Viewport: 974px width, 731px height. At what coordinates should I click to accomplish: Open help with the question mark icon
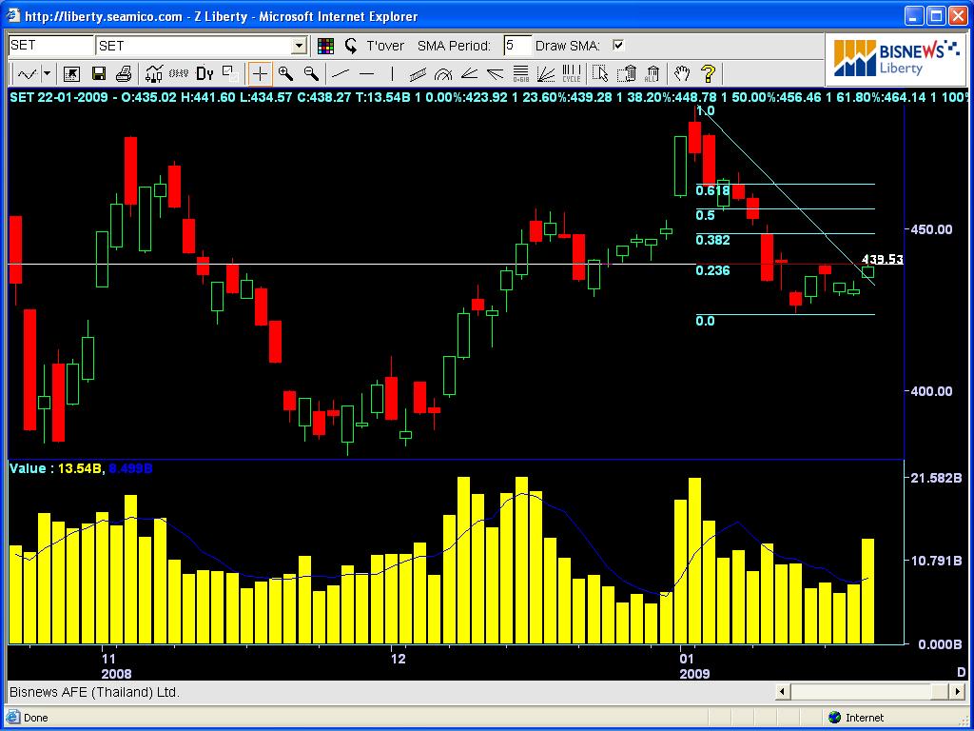tap(708, 74)
